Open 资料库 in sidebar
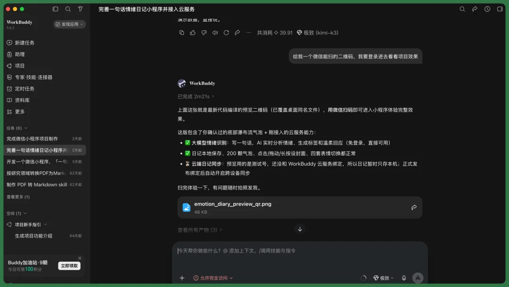 point(18,100)
